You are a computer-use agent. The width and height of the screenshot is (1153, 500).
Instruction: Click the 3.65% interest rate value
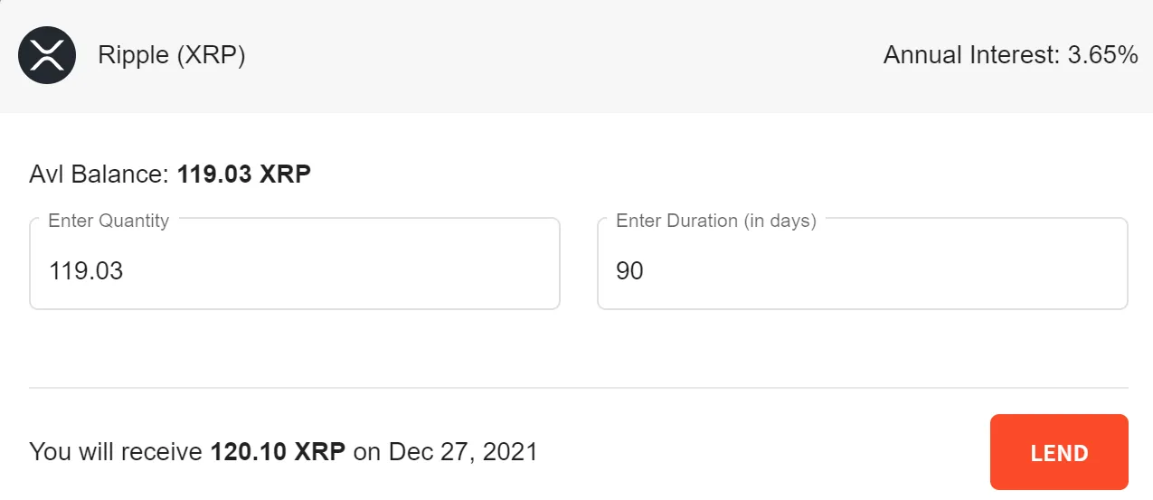(1102, 55)
